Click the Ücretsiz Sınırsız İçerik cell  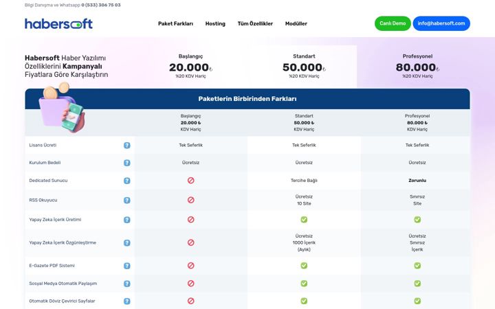pyautogui.click(x=417, y=242)
